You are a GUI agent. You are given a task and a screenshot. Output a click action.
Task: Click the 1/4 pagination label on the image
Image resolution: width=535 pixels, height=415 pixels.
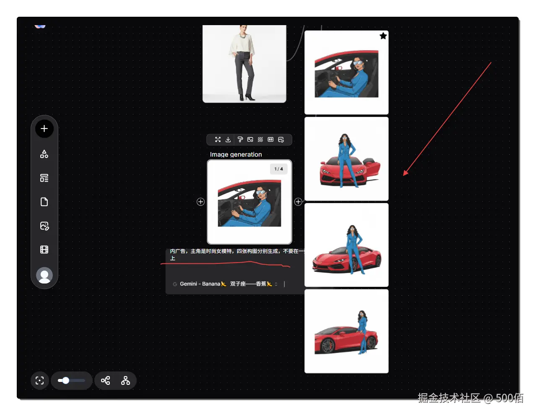(278, 169)
